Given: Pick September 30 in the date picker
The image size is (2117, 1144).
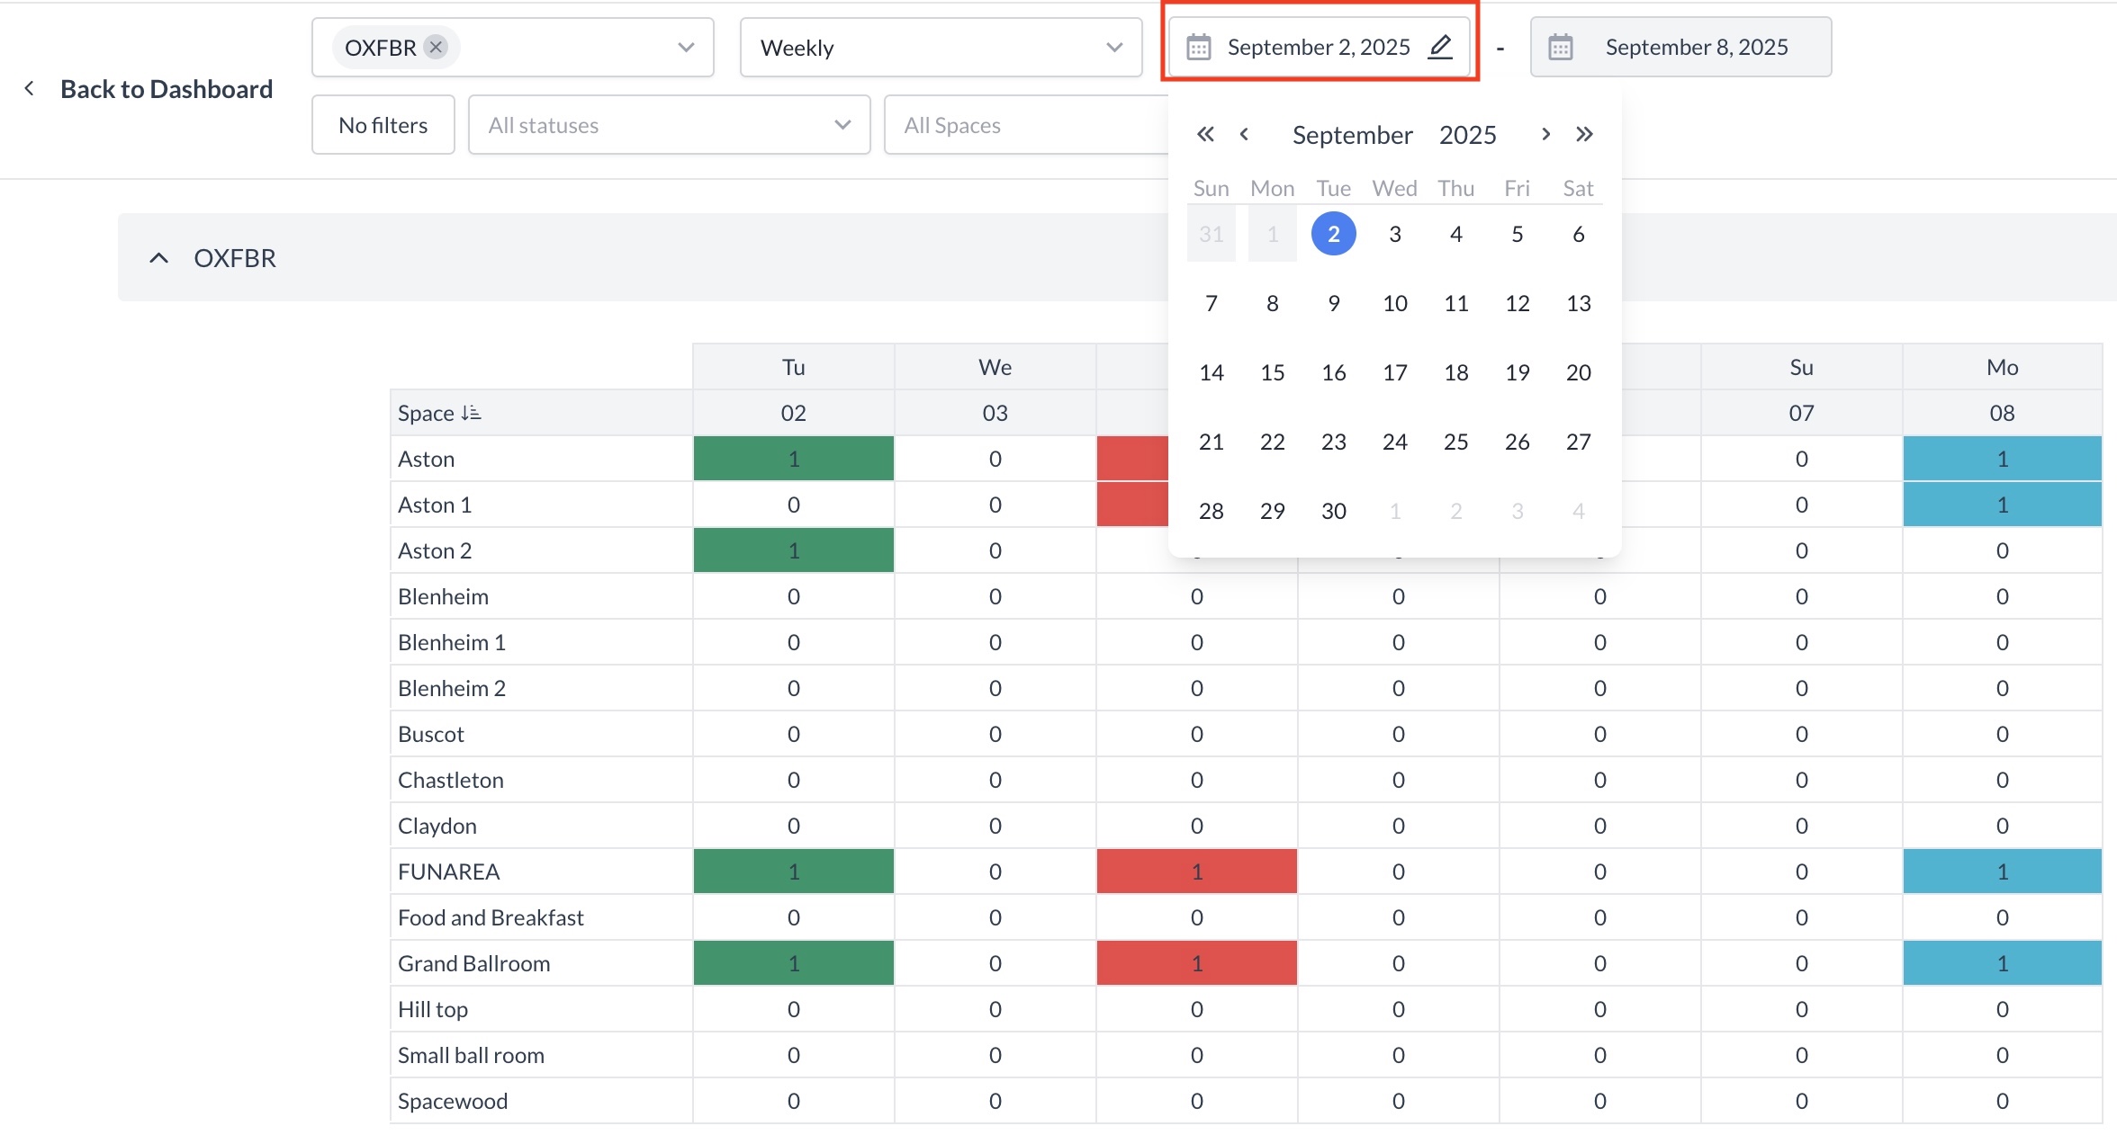Looking at the screenshot, I should coord(1333,511).
